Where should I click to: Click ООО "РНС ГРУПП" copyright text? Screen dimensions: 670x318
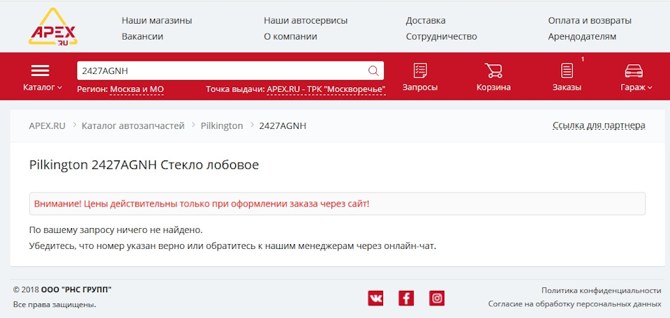click(77, 290)
